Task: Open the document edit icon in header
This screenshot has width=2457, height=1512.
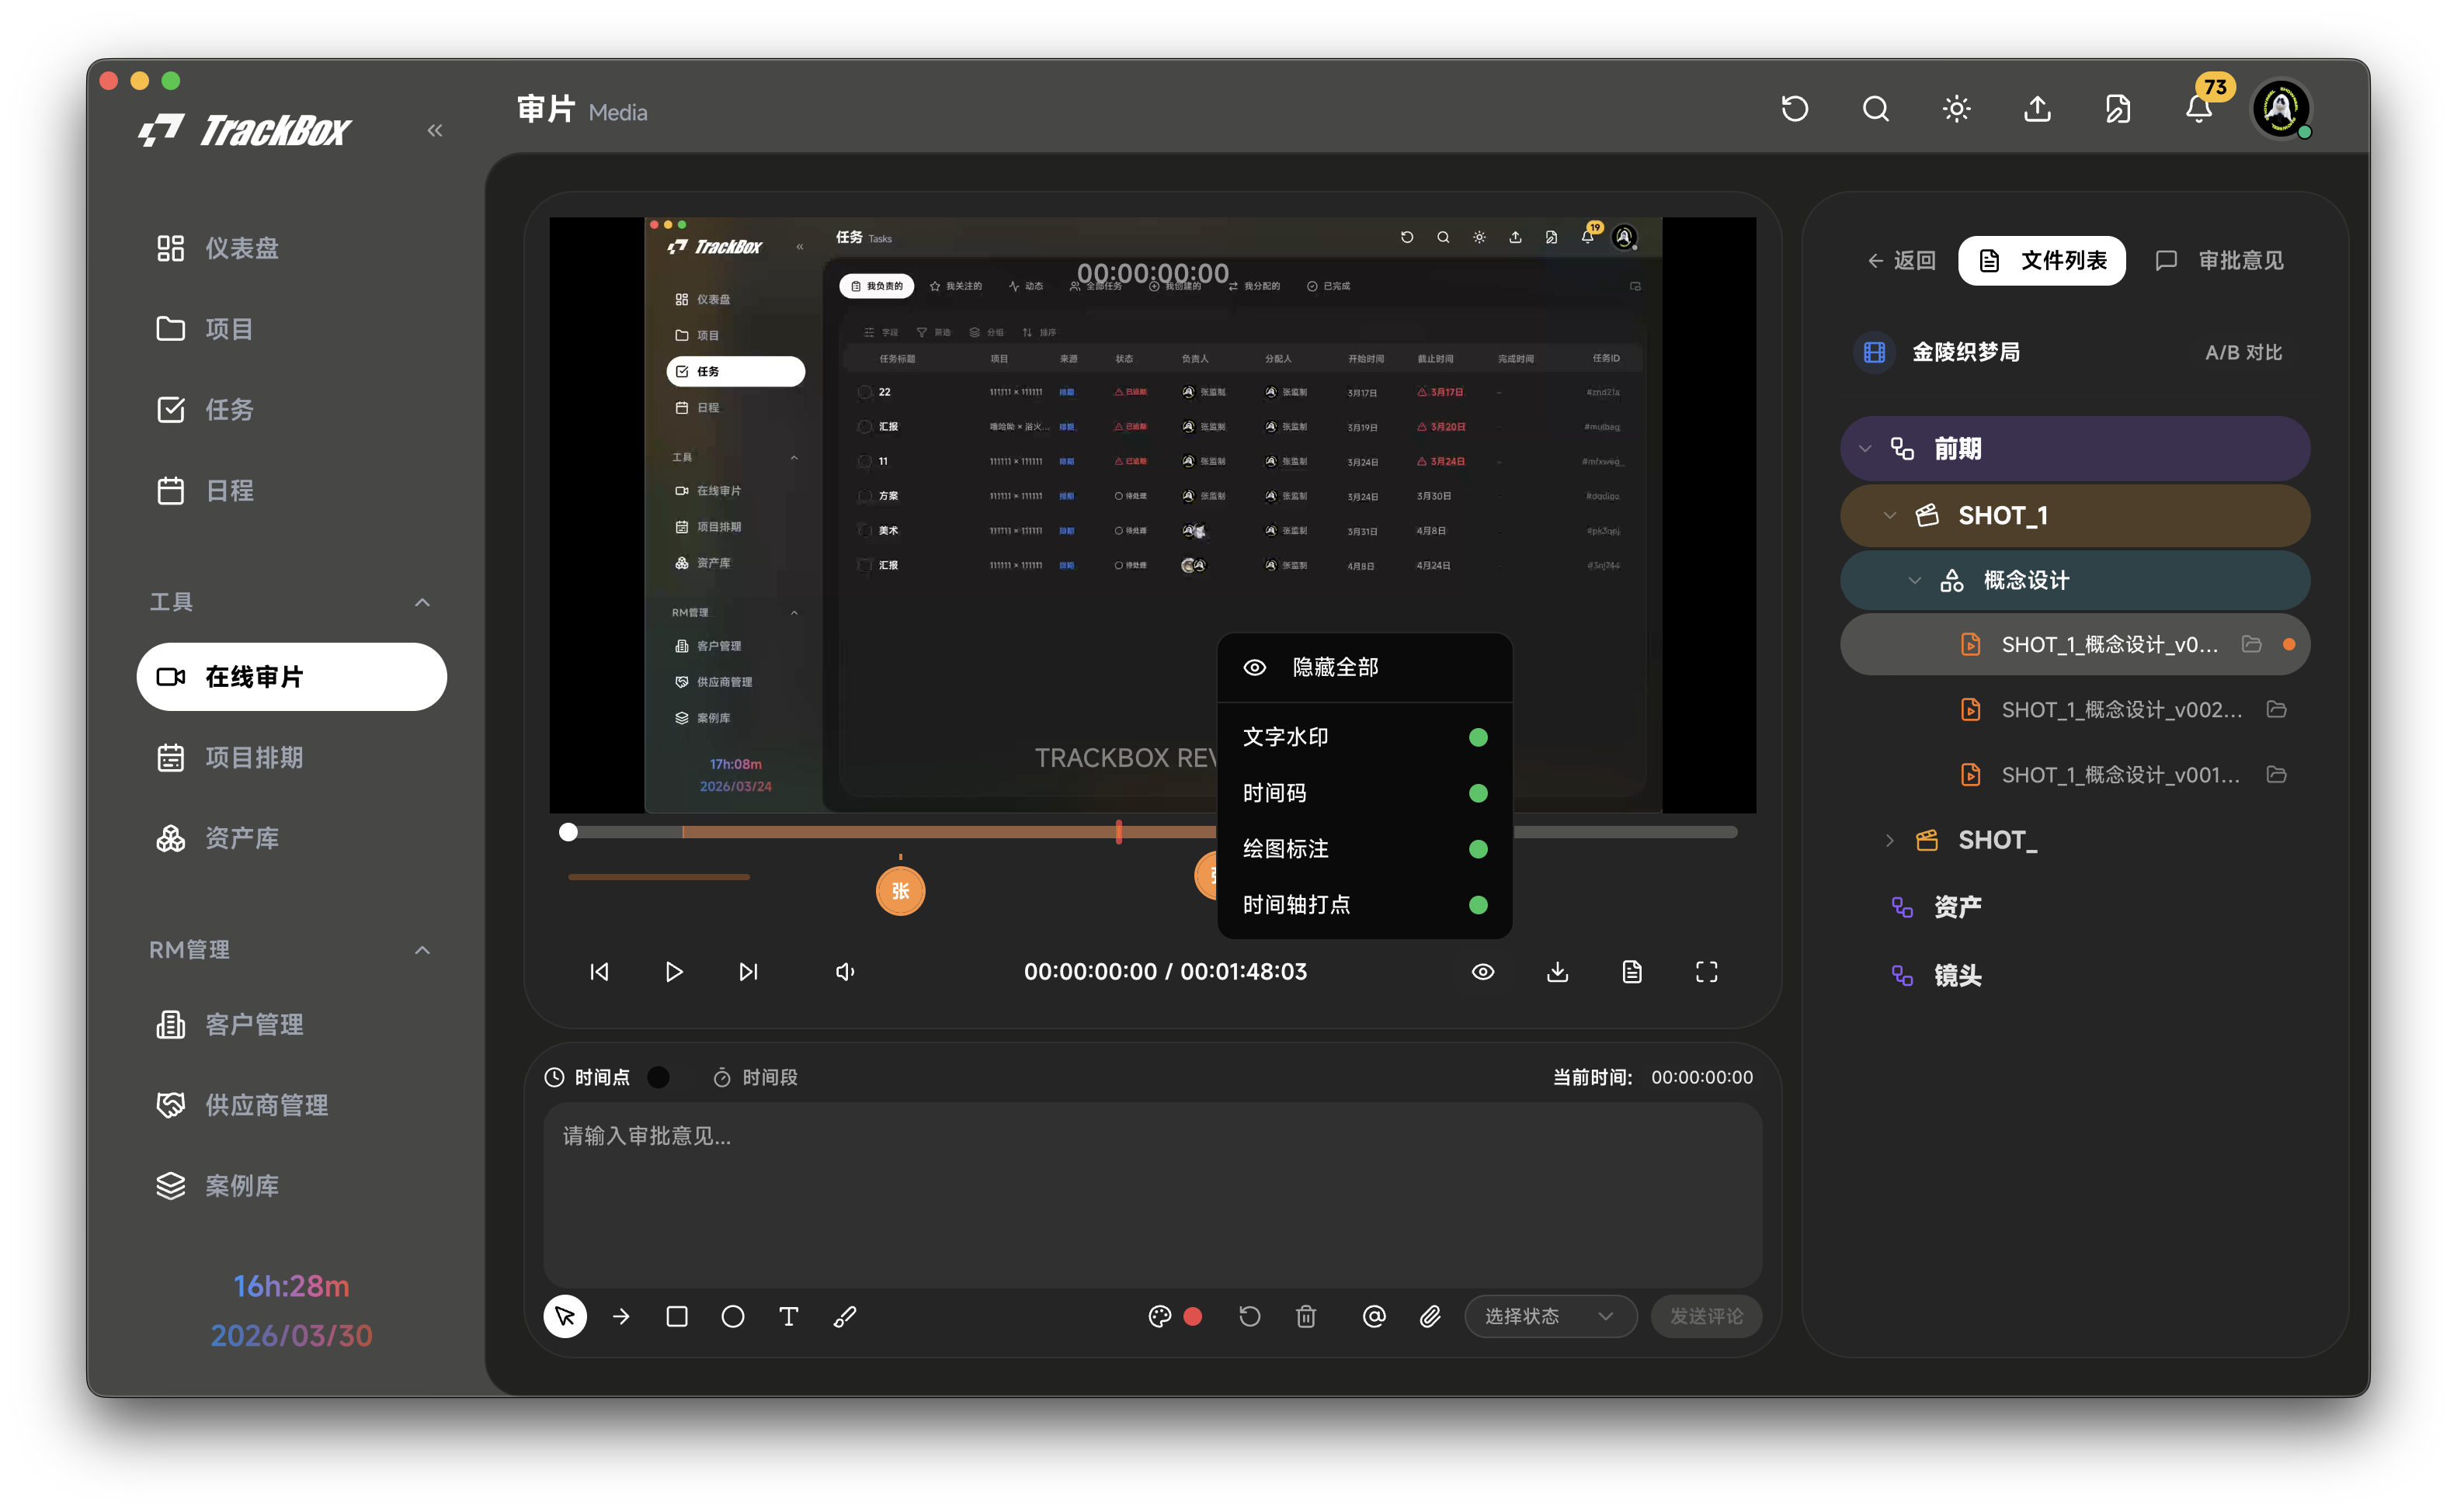Action: 2118,108
